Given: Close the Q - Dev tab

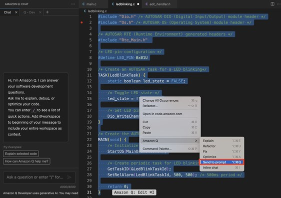Looking at the screenshot, I should click(x=40, y=12).
